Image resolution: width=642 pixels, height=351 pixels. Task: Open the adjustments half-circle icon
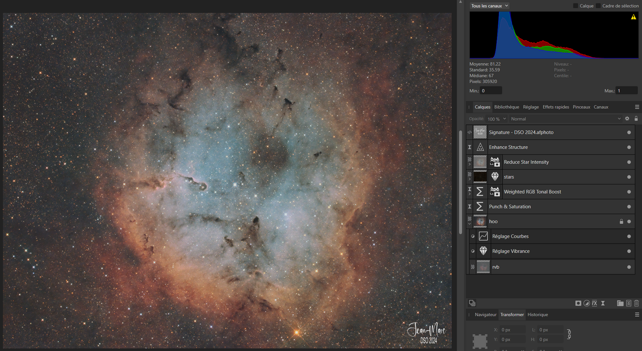(x=586, y=303)
